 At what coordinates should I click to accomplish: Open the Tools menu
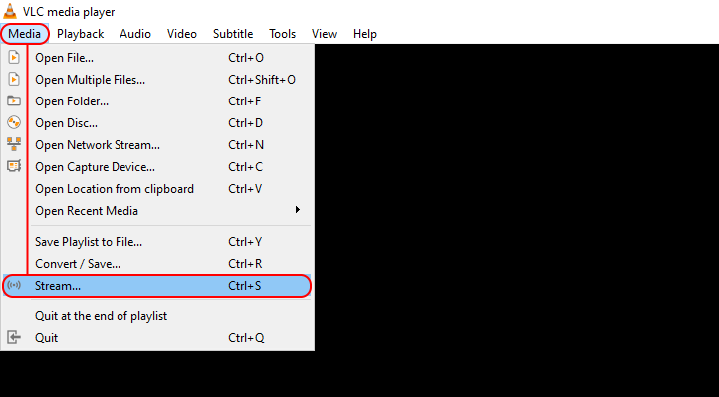282,34
